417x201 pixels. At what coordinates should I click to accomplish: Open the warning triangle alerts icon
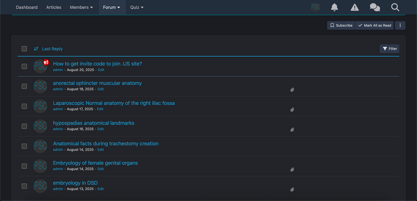click(x=354, y=7)
